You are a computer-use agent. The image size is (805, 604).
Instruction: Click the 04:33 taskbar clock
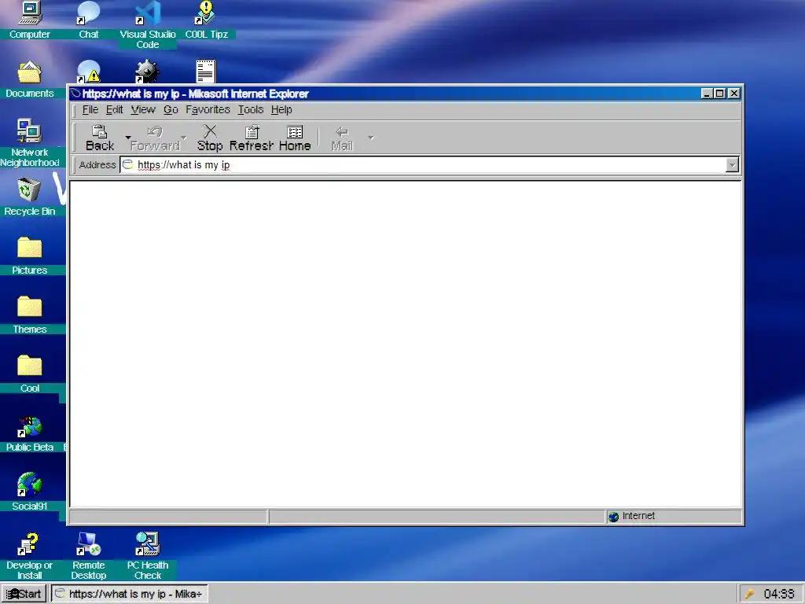[x=778, y=595]
